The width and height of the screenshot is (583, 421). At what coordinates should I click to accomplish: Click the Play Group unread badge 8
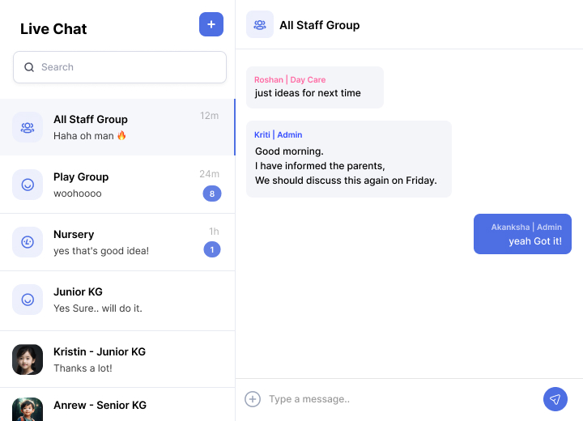pyautogui.click(x=211, y=193)
